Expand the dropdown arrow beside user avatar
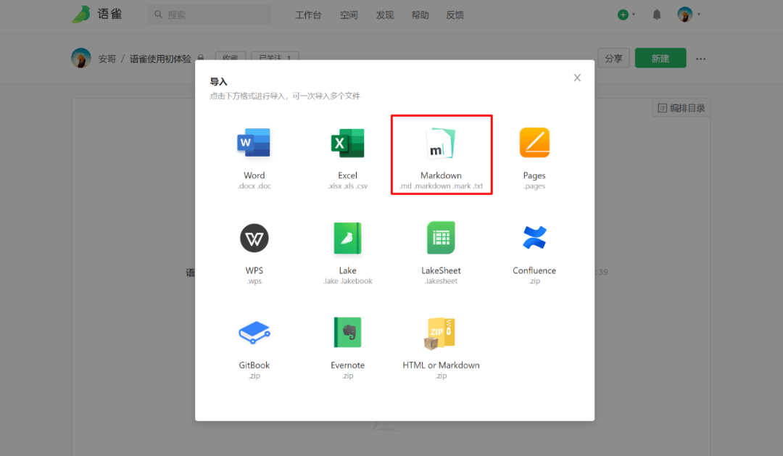Image resolution: width=783 pixels, height=456 pixels. pos(699,14)
